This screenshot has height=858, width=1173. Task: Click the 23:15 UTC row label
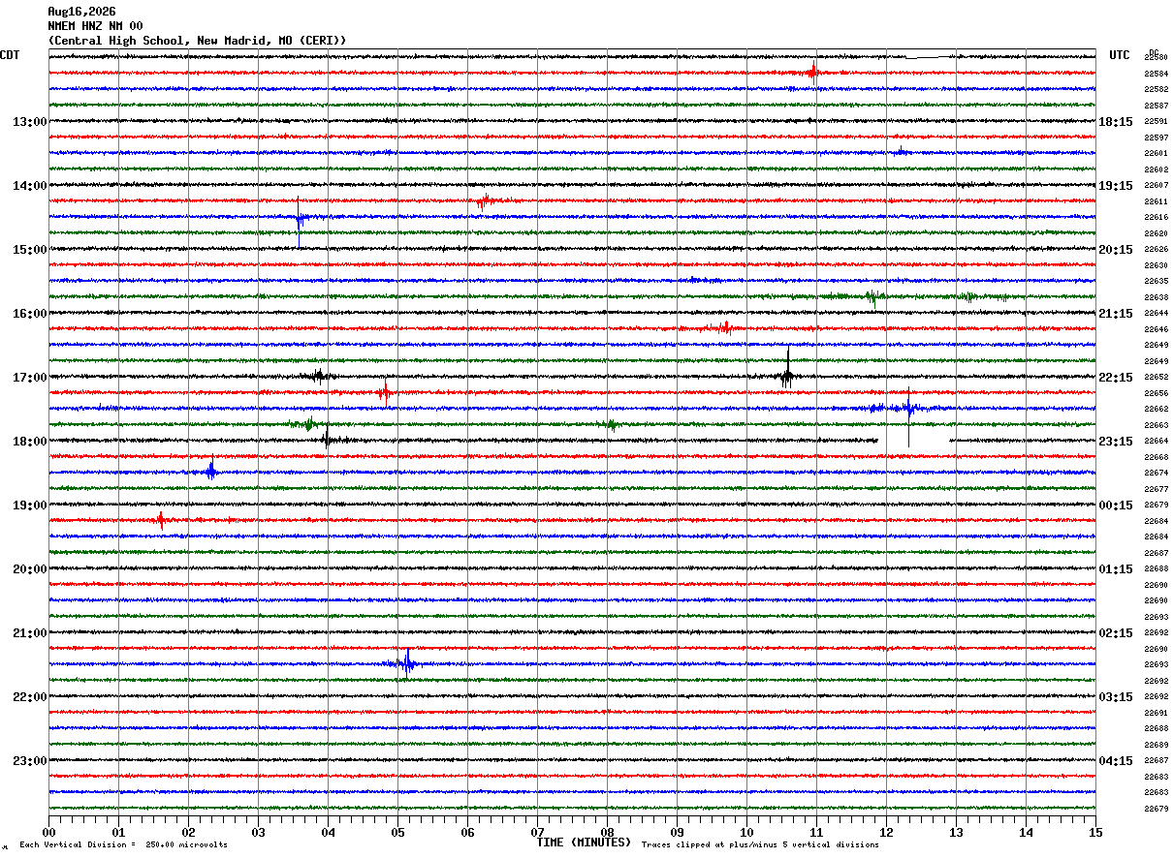tap(1116, 442)
